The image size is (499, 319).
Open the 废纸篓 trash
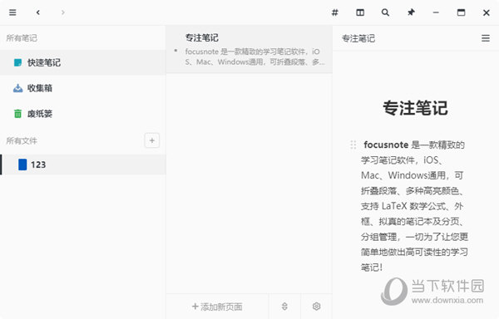[82, 114]
